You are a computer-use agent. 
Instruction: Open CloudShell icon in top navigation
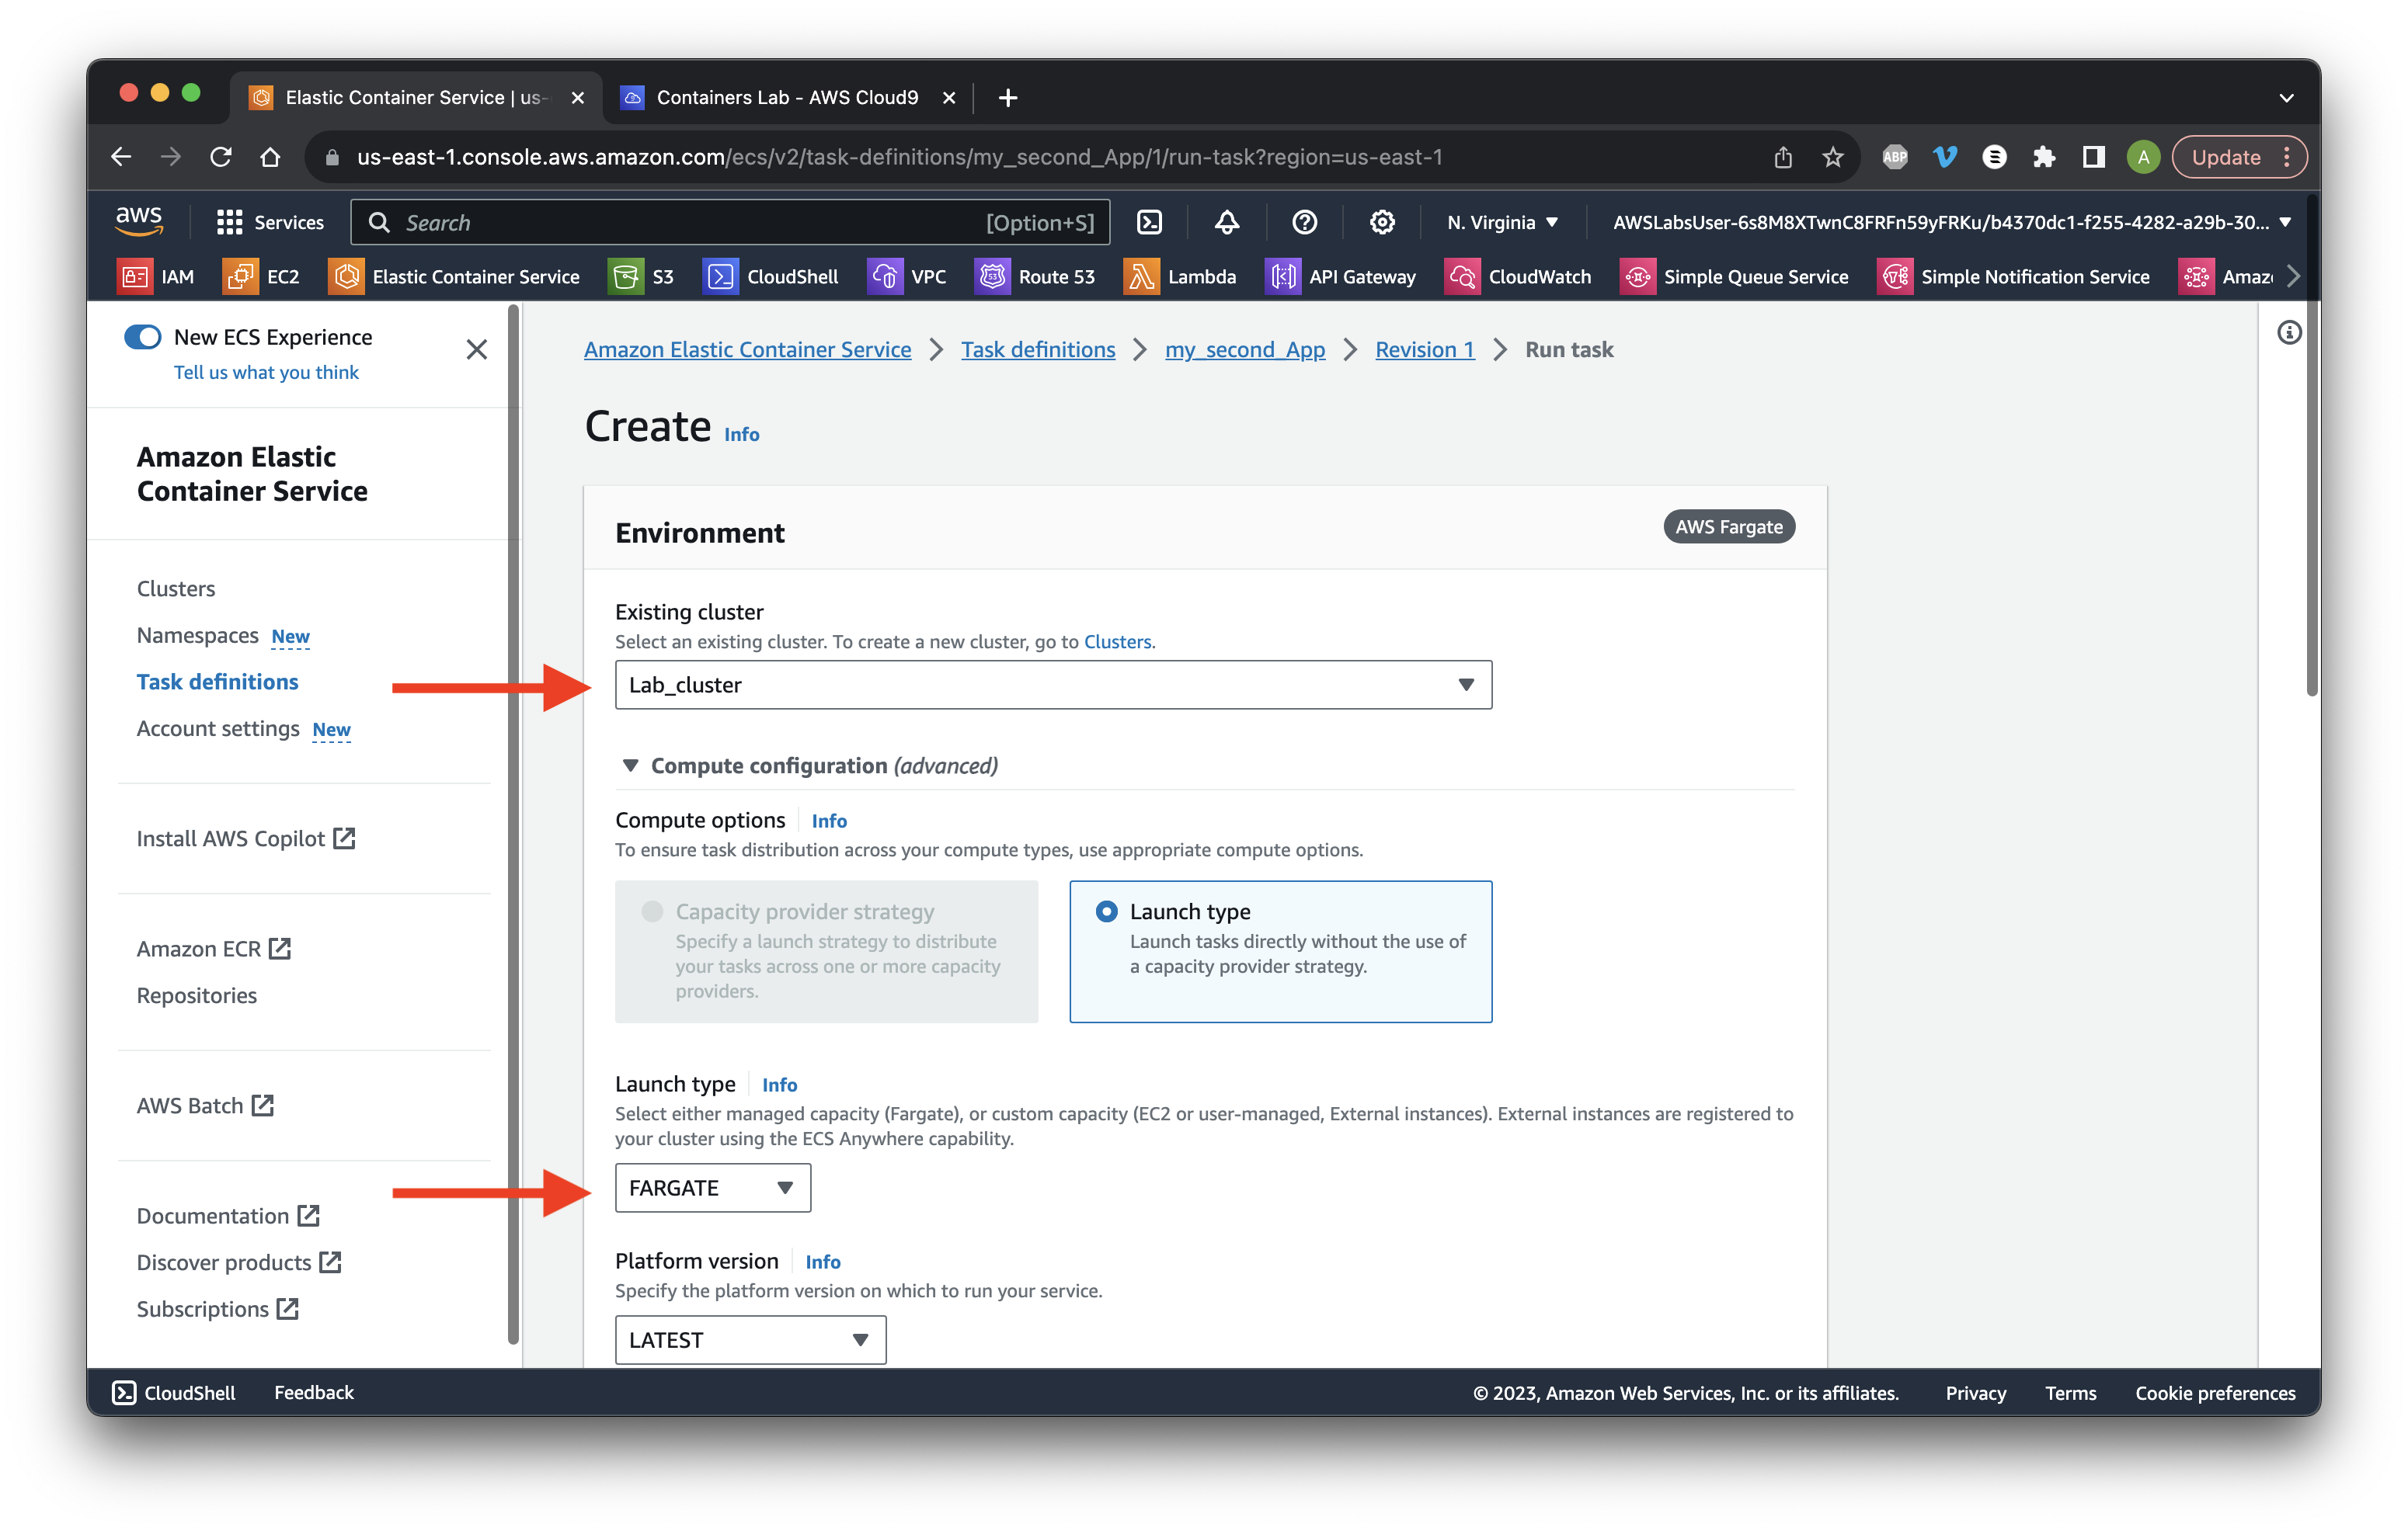pyautogui.click(x=1149, y=222)
